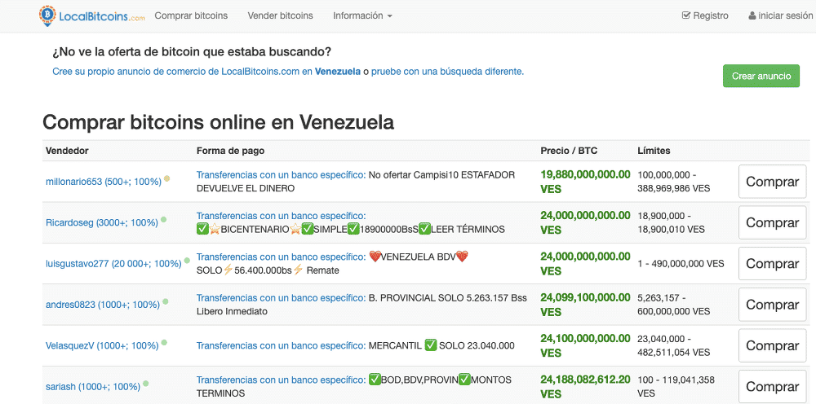816x404 pixels.
Task: Click the Límites column header
Action: coord(654,151)
